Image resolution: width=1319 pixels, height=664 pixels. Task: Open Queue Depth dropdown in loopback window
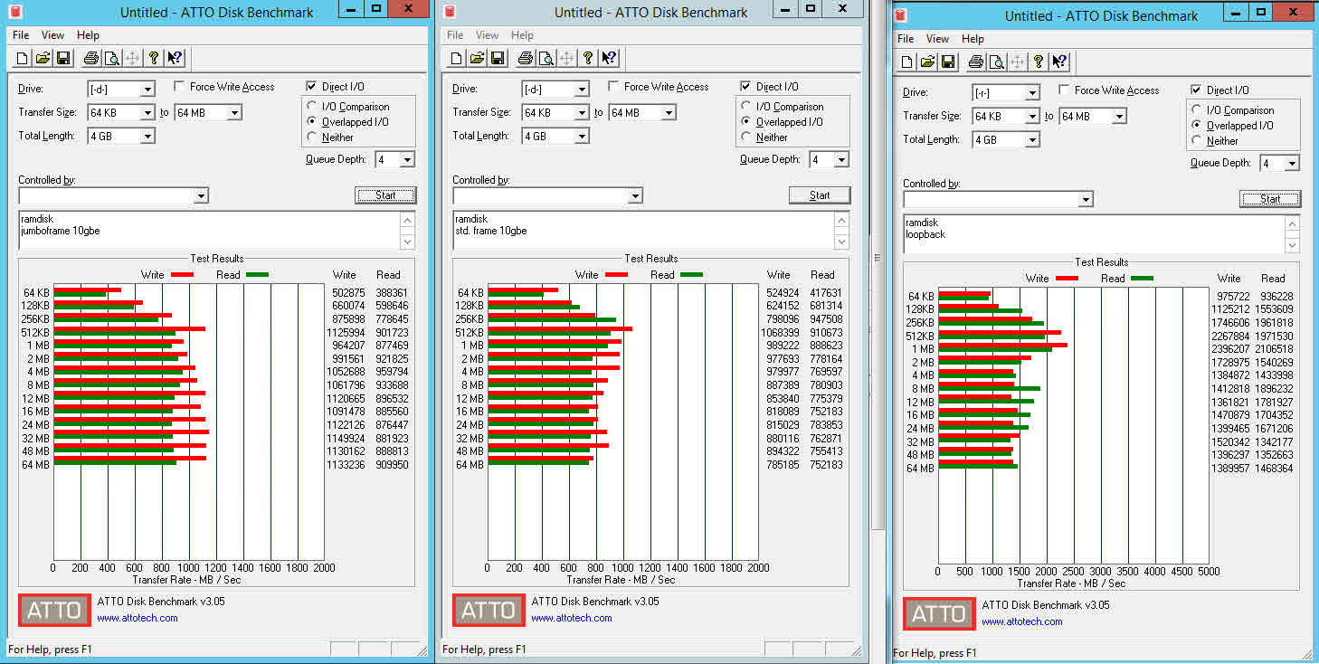coord(1292,164)
